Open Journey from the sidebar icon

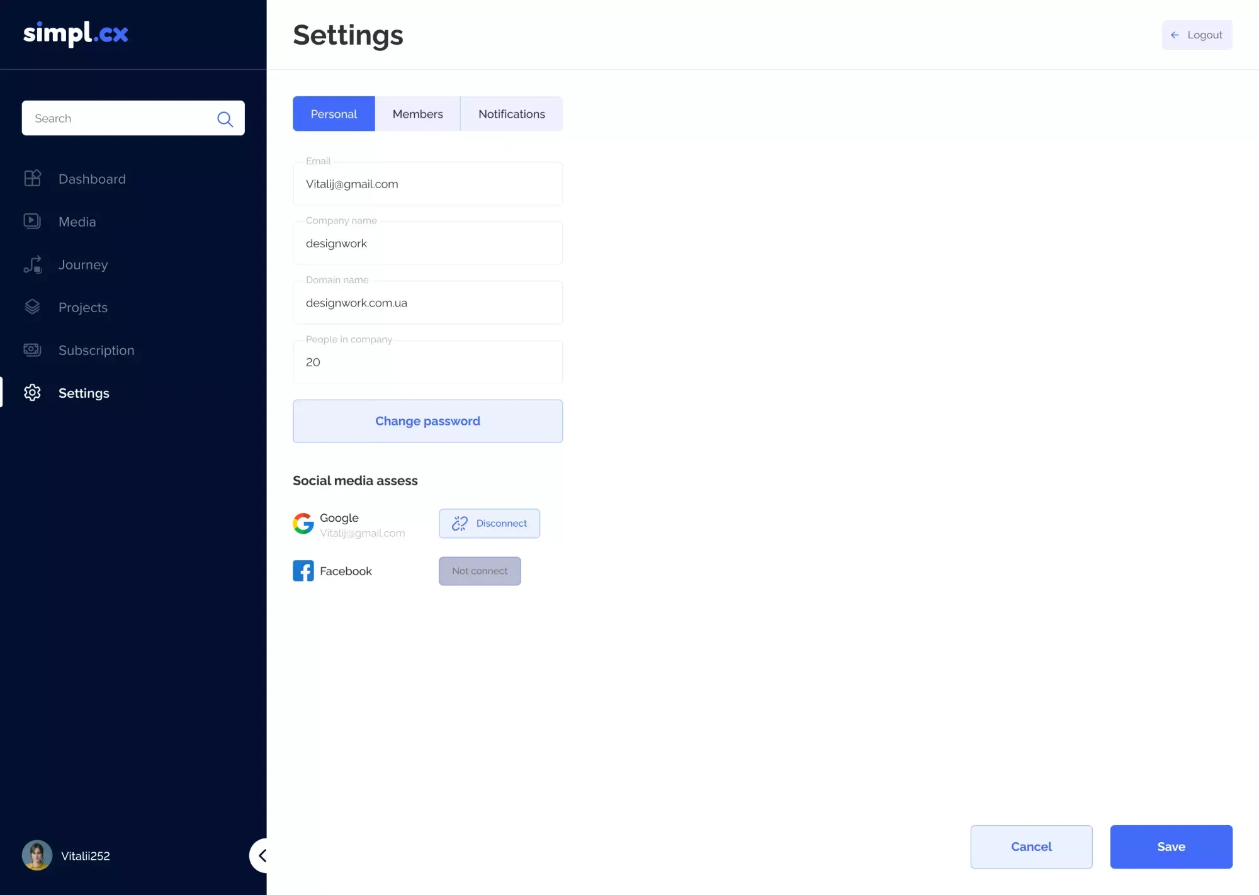pyautogui.click(x=32, y=264)
